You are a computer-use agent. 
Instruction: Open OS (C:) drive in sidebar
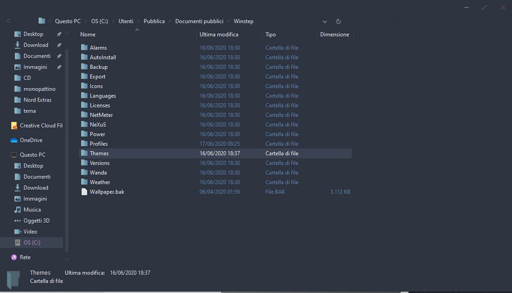point(32,243)
